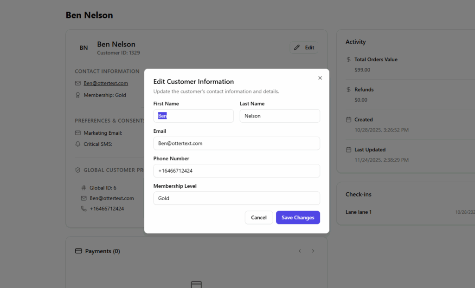Click the Save Changes button
Viewport: 475px width, 288px height.
pos(298,217)
